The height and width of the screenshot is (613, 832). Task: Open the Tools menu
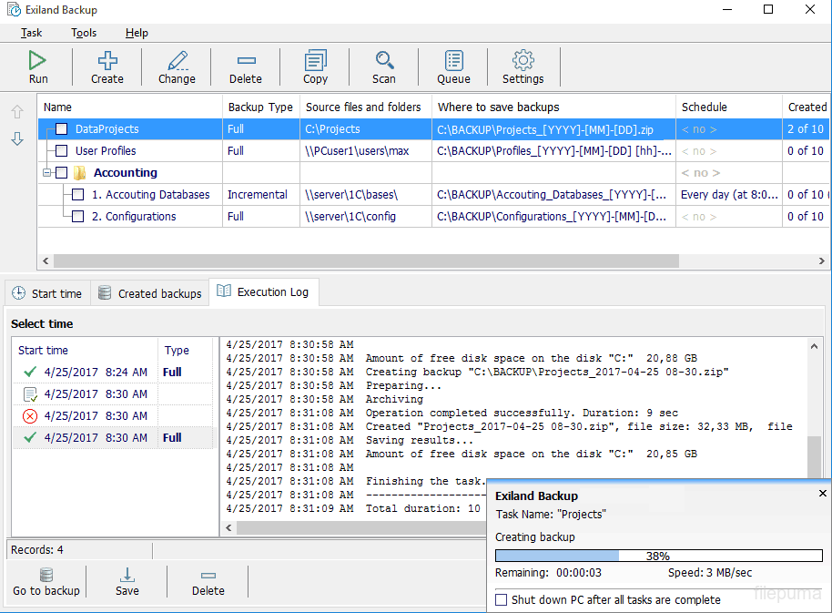coord(84,33)
